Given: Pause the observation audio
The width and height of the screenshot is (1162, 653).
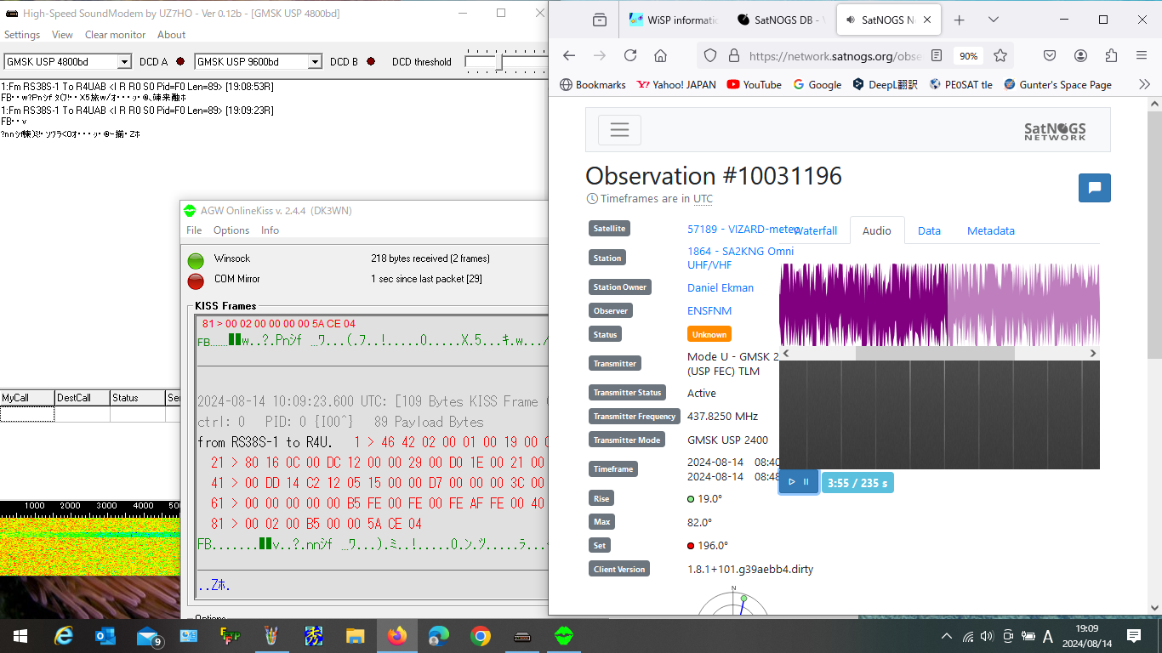Looking at the screenshot, I should pos(806,482).
